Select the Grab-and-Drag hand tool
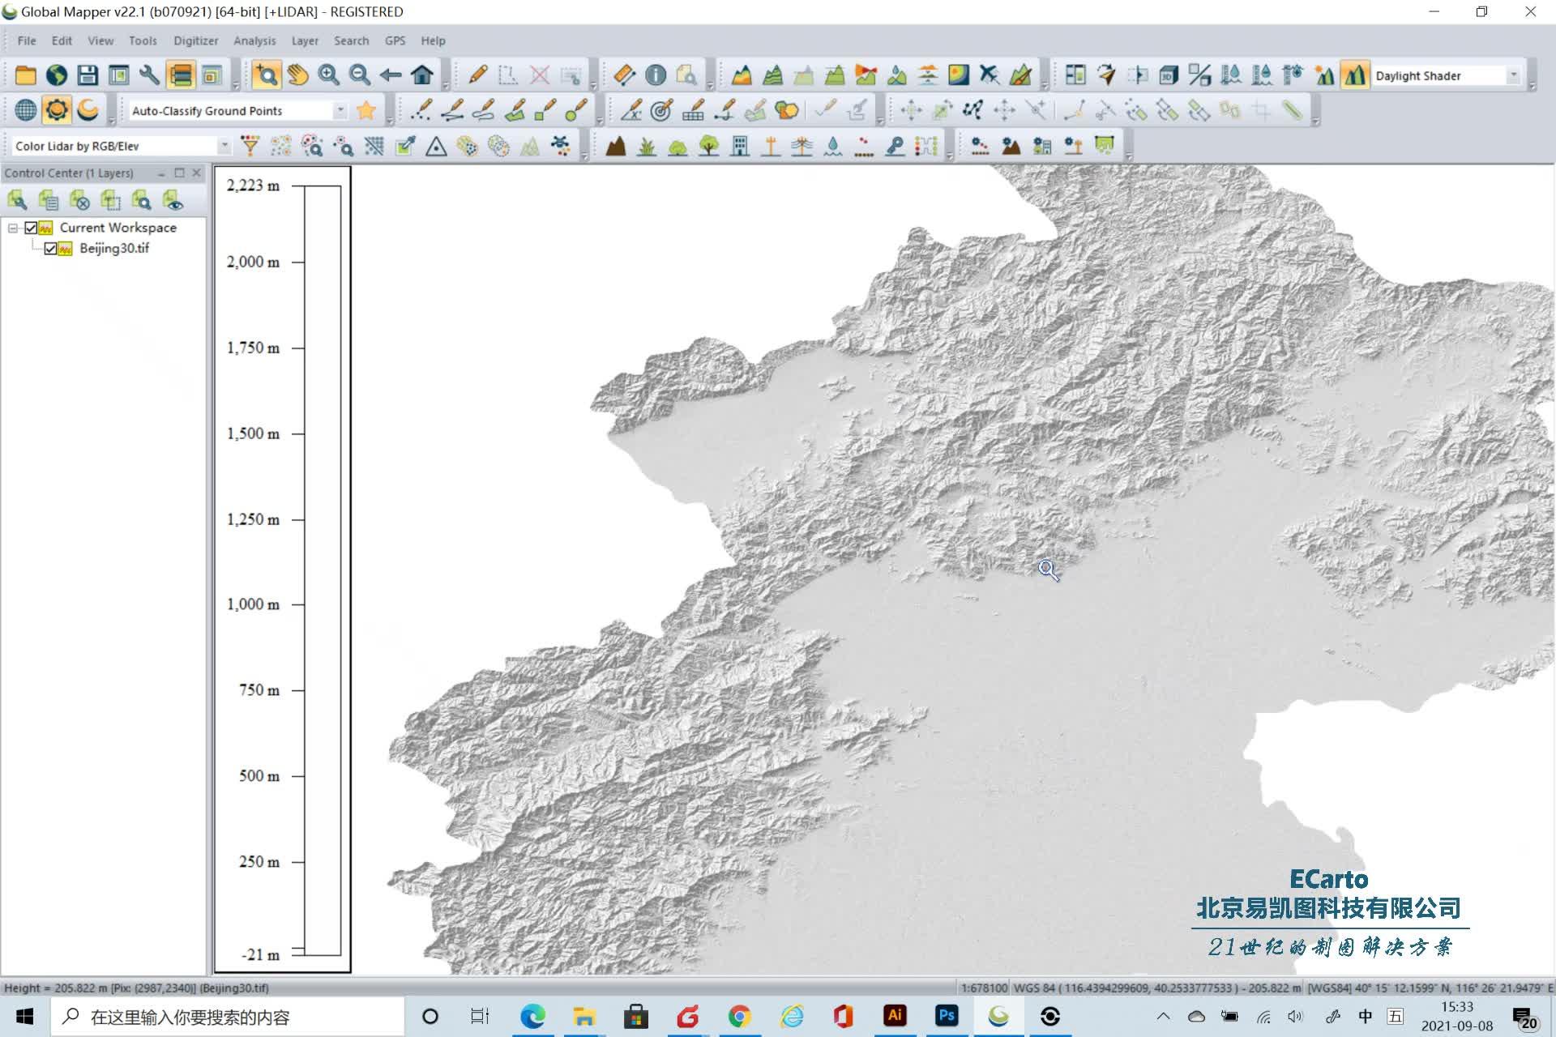This screenshot has width=1556, height=1037. (297, 75)
